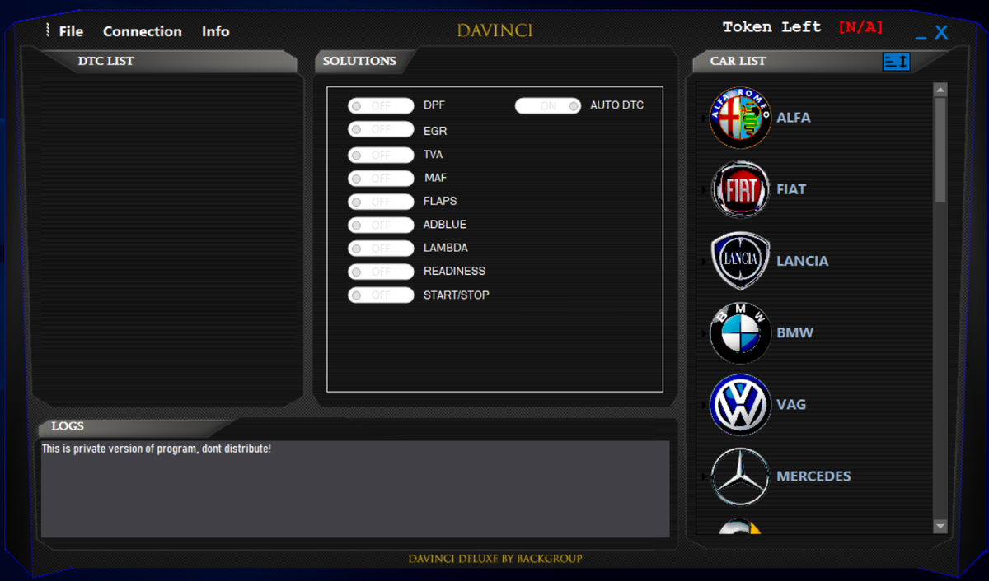Click the Lancia logo
This screenshot has width=989, height=581.
click(x=740, y=261)
